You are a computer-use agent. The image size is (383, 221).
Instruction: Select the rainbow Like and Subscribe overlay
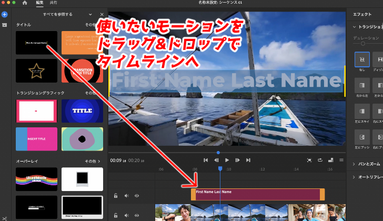coord(36,179)
